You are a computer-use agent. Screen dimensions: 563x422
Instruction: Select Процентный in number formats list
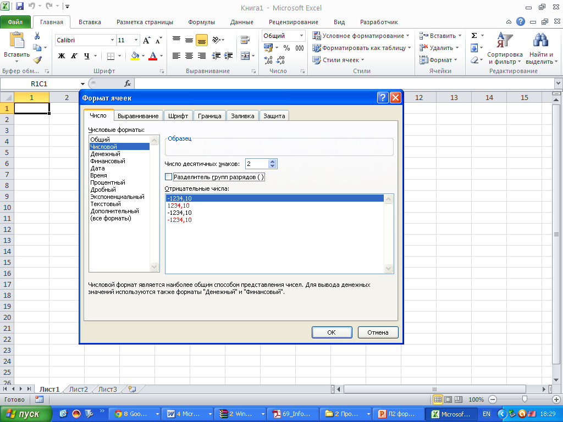[x=119, y=182]
